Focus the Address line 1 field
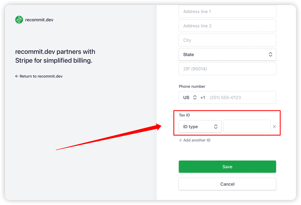 pyautogui.click(x=227, y=12)
